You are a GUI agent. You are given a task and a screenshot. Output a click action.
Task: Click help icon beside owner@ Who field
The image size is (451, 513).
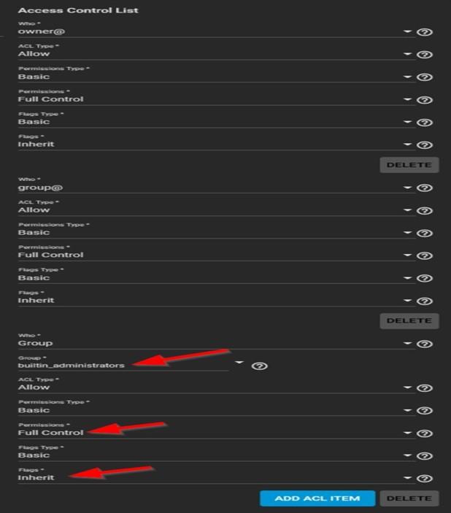pyautogui.click(x=425, y=32)
